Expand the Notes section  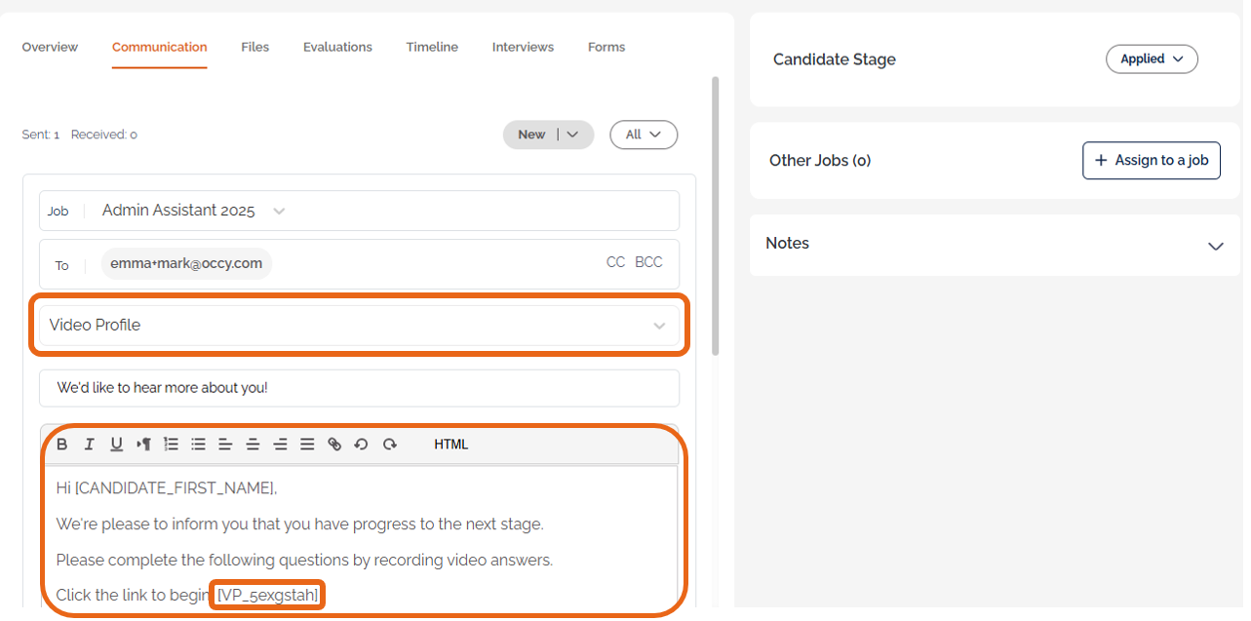tap(1215, 246)
